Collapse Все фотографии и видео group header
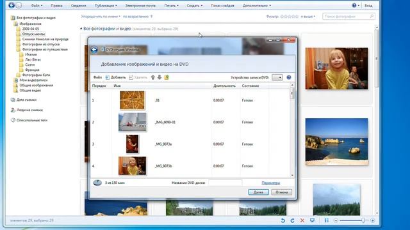 81,29
